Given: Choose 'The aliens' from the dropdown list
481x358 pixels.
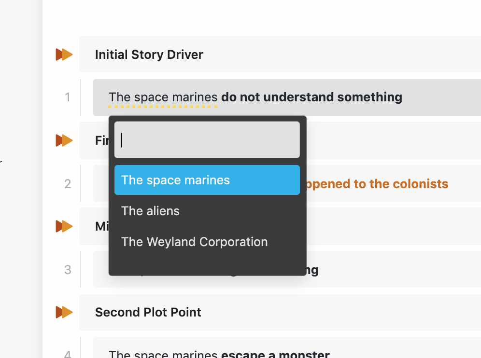Looking at the screenshot, I should tap(207, 211).
